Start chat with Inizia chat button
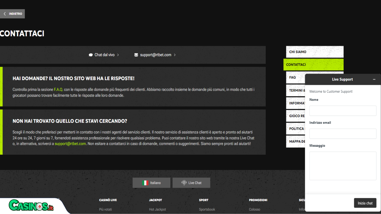 (365, 203)
